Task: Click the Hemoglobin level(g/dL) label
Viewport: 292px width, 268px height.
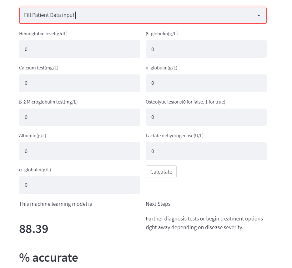Action: click(43, 34)
